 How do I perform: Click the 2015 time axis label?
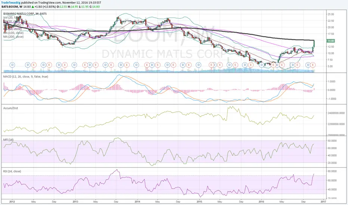pos(199,202)
